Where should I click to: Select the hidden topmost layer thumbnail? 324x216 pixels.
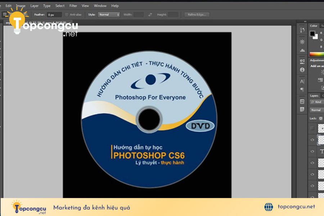[321, 129]
